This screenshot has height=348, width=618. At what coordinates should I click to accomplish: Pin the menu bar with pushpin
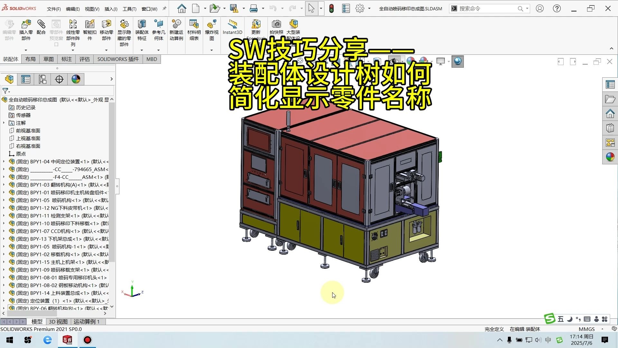(x=164, y=9)
